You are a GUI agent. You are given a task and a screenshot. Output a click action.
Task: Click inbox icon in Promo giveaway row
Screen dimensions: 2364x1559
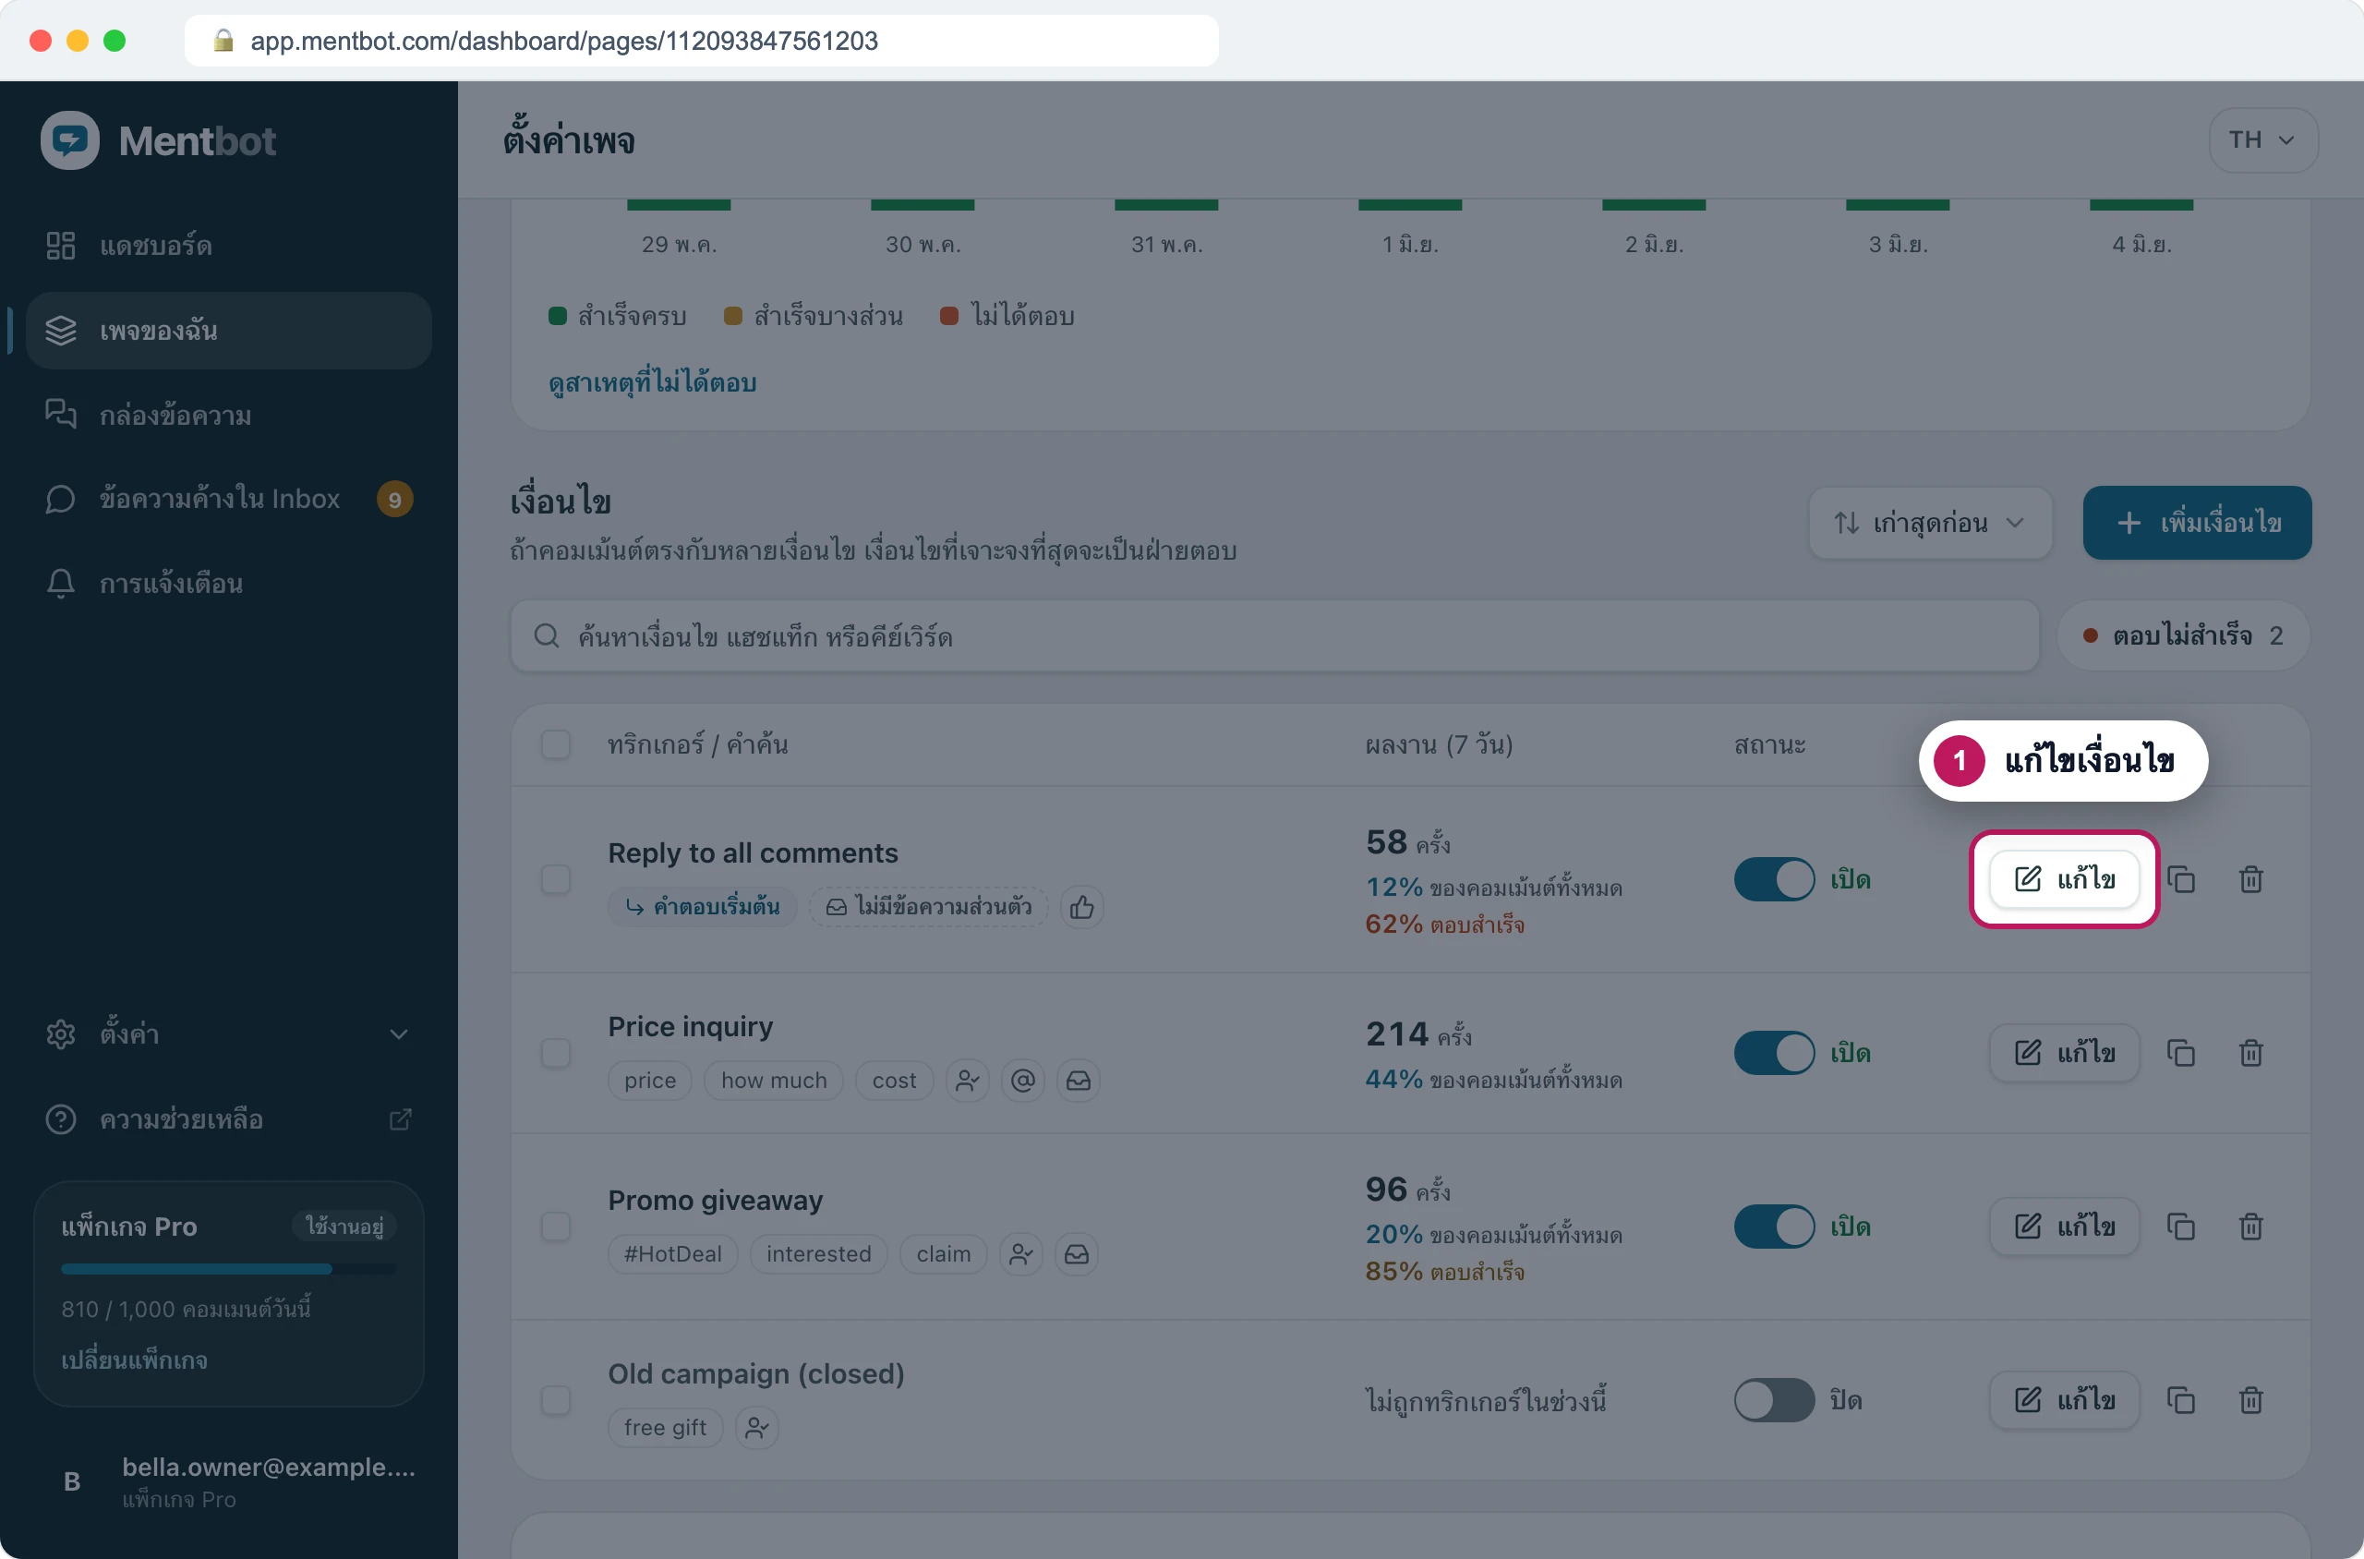point(1077,1254)
